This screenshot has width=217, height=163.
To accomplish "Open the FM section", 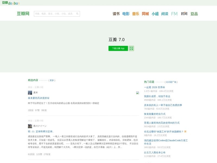I will (174, 14).
